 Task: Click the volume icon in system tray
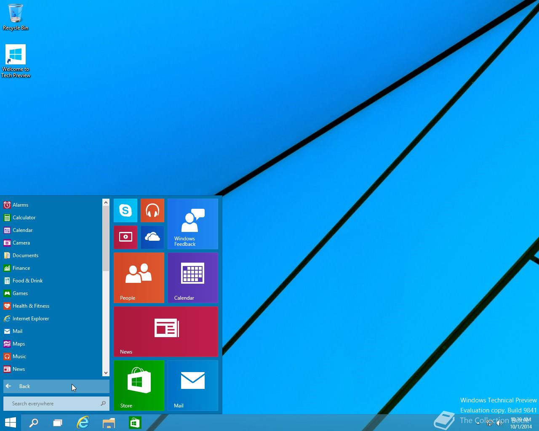[x=499, y=423]
